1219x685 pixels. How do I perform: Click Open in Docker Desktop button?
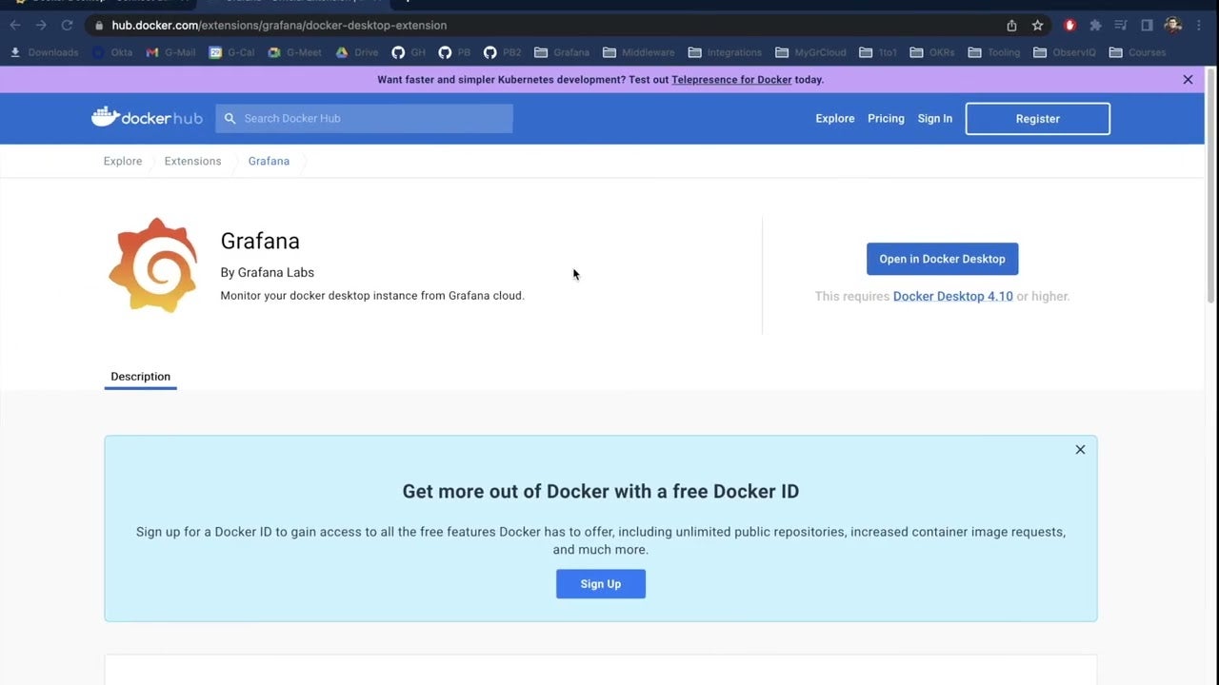(x=942, y=259)
